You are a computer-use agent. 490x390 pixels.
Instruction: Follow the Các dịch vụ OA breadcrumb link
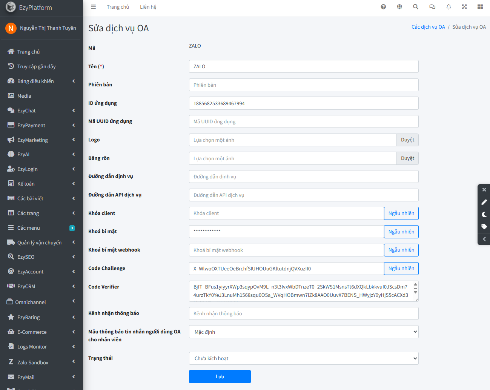click(x=428, y=27)
